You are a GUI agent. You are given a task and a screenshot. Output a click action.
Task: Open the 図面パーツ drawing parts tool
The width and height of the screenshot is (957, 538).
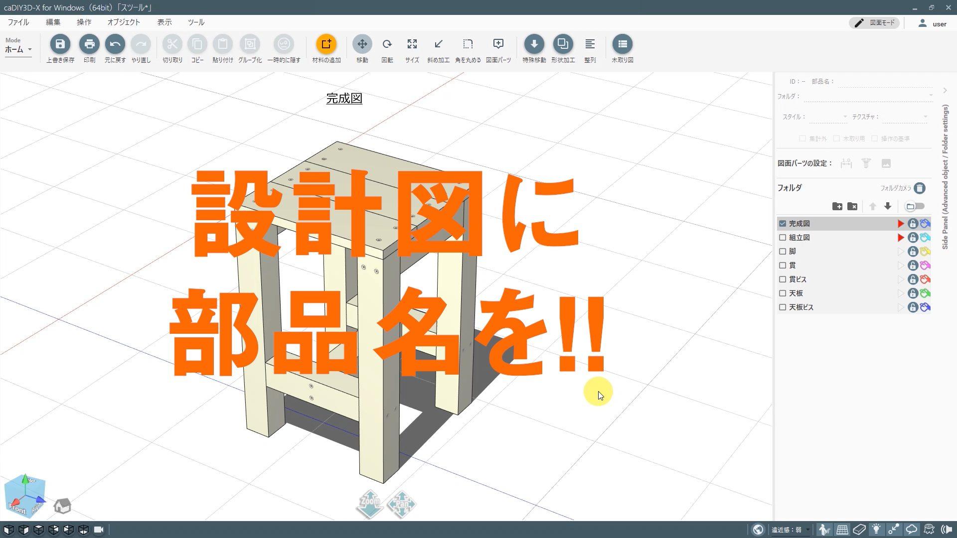[x=498, y=44]
